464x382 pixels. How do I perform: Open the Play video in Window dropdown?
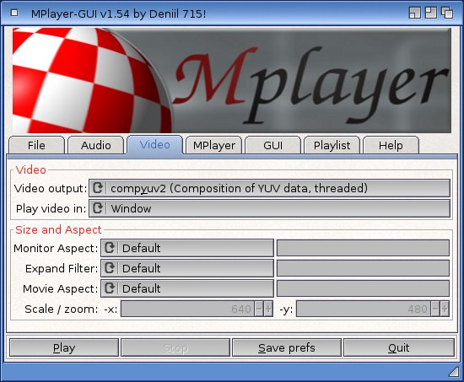point(270,208)
